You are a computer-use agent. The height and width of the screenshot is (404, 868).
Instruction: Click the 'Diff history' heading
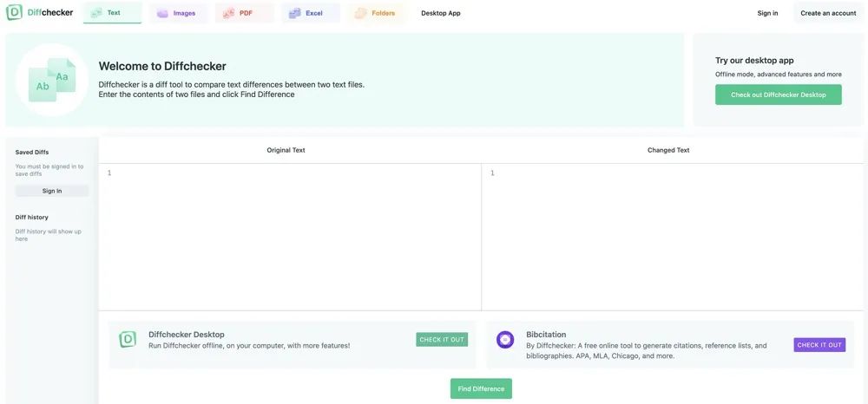[31, 218]
